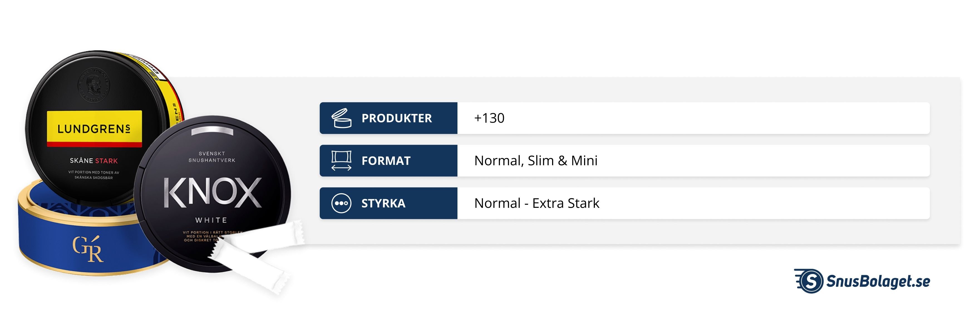This screenshot has height=328, width=965.
Task: Click the strength dots icon beside STYRKA
Action: [x=341, y=203]
